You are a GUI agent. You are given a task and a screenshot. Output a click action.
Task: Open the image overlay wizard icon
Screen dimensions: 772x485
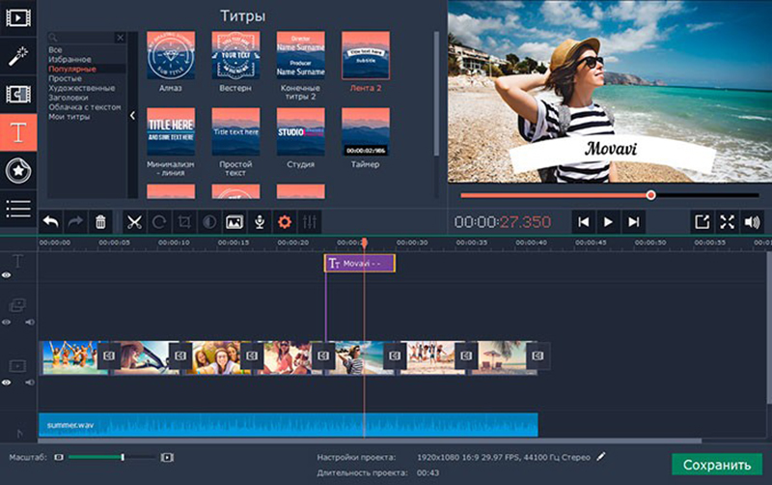pyautogui.click(x=234, y=222)
